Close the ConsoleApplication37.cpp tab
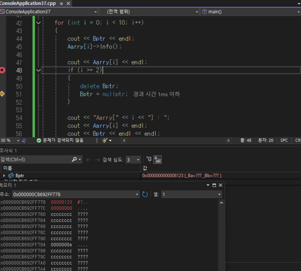Viewport: 301px width, 271px height. [x=68, y=4]
